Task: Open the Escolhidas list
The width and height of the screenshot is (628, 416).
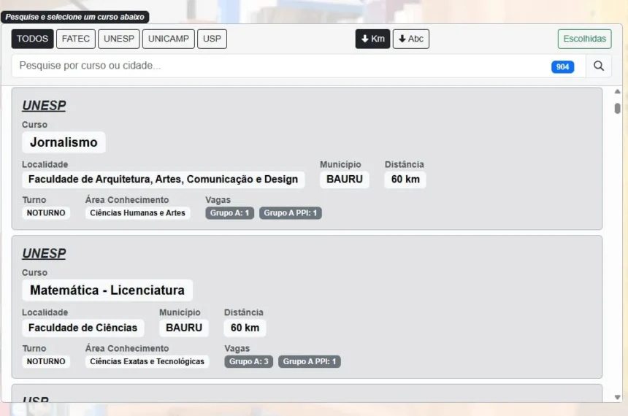Action: (x=584, y=39)
